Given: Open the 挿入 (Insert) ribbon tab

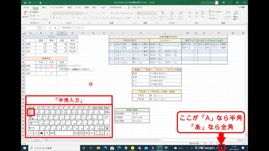Looking at the screenshot, I should (44, 7).
